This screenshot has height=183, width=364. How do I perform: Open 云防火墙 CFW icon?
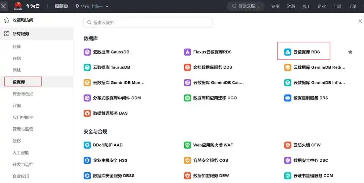[287, 145]
